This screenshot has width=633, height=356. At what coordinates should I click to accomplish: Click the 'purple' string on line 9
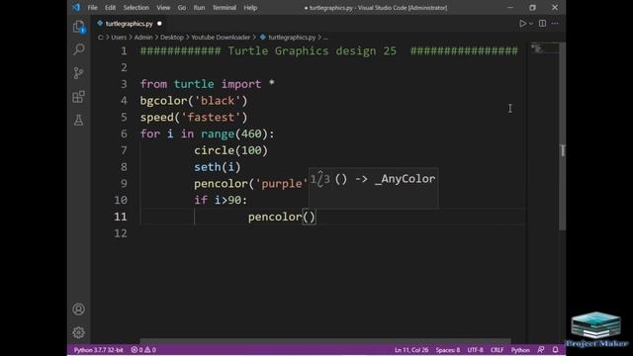(x=281, y=184)
